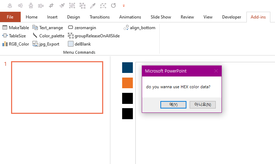The width and height of the screenshot is (275, 164).
Task: Click the dialog title "Microsoft PowerPoint"
Action: tap(166, 71)
